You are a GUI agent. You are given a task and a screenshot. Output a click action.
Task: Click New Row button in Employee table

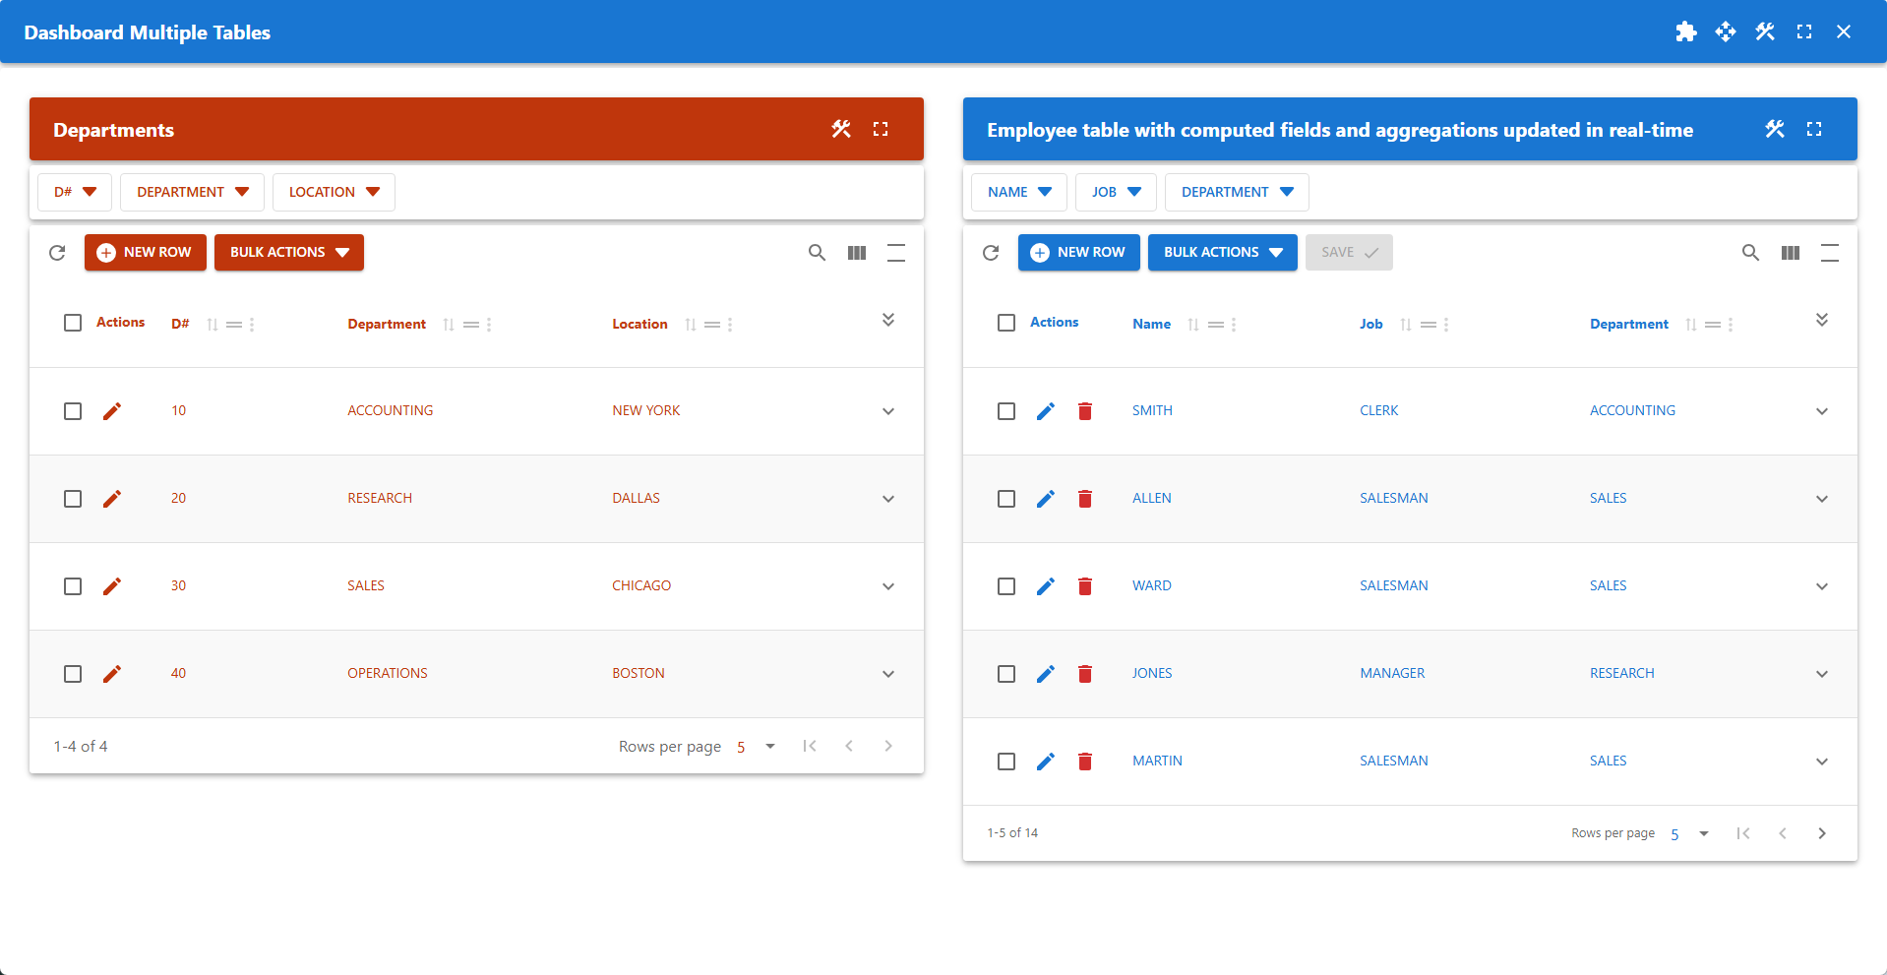tap(1078, 253)
